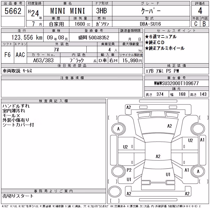Click the inspector note 室内薄汚れ
210x210 pixels.
[x=14, y=111]
